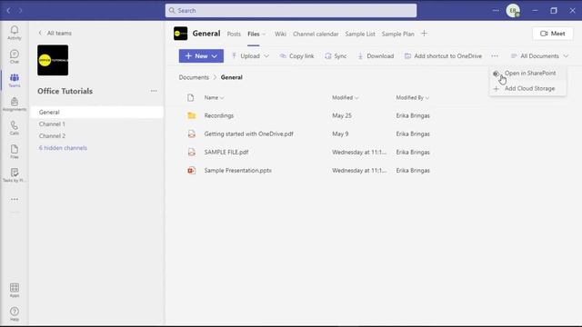This screenshot has width=582, height=327.
Task: Go back with the history back arrow
Action: pyautogui.click(x=8, y=11)
